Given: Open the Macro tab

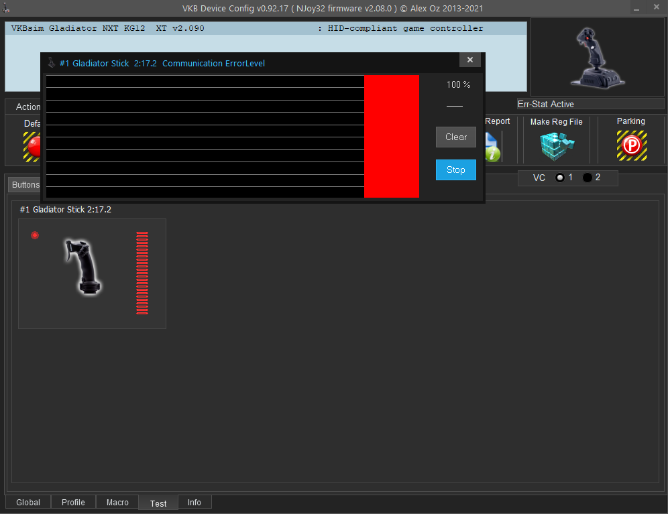Looking at the screenshot, I should (x=117, y=502).
